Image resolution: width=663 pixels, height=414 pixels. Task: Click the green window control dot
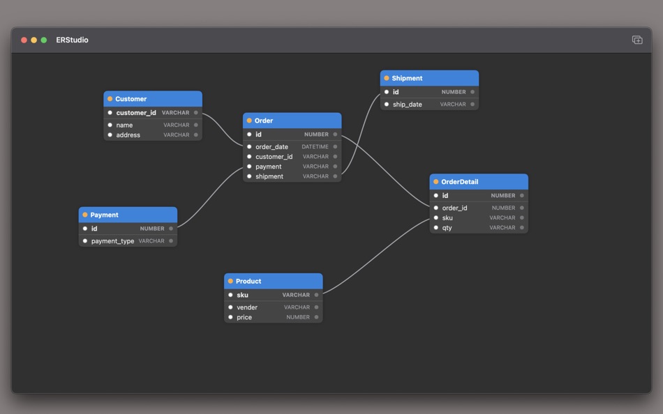pyautogui.click(x=43, y=40)
